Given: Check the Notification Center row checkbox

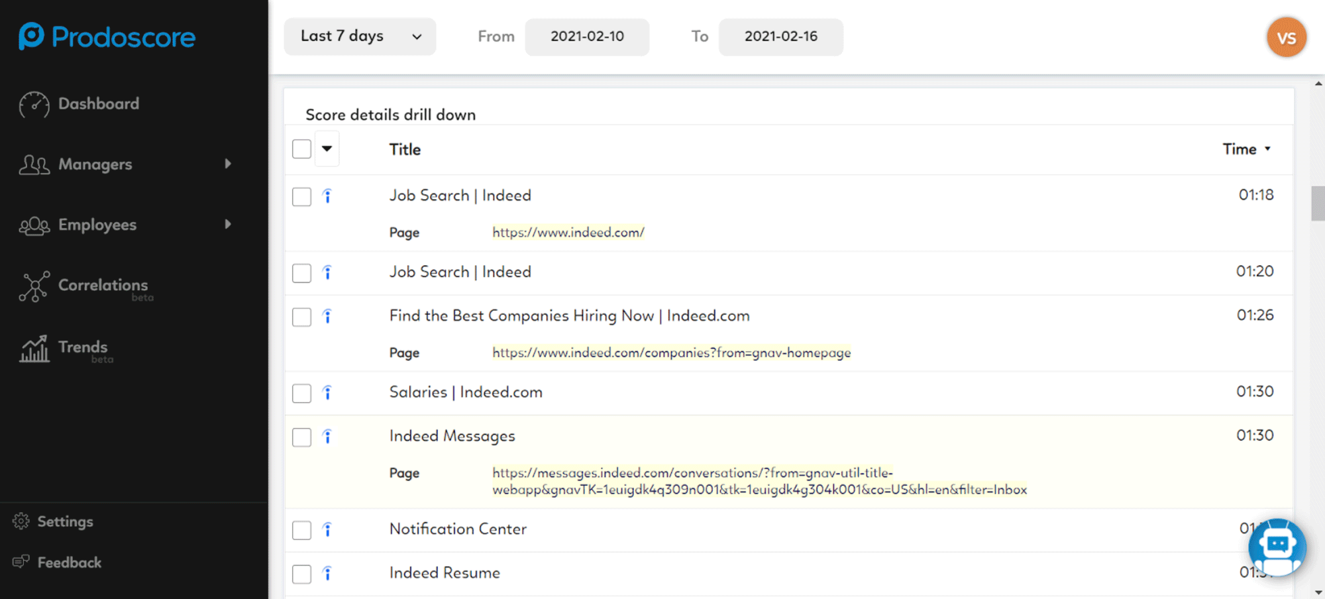Looking at the screenshot, I should [301, 530].
